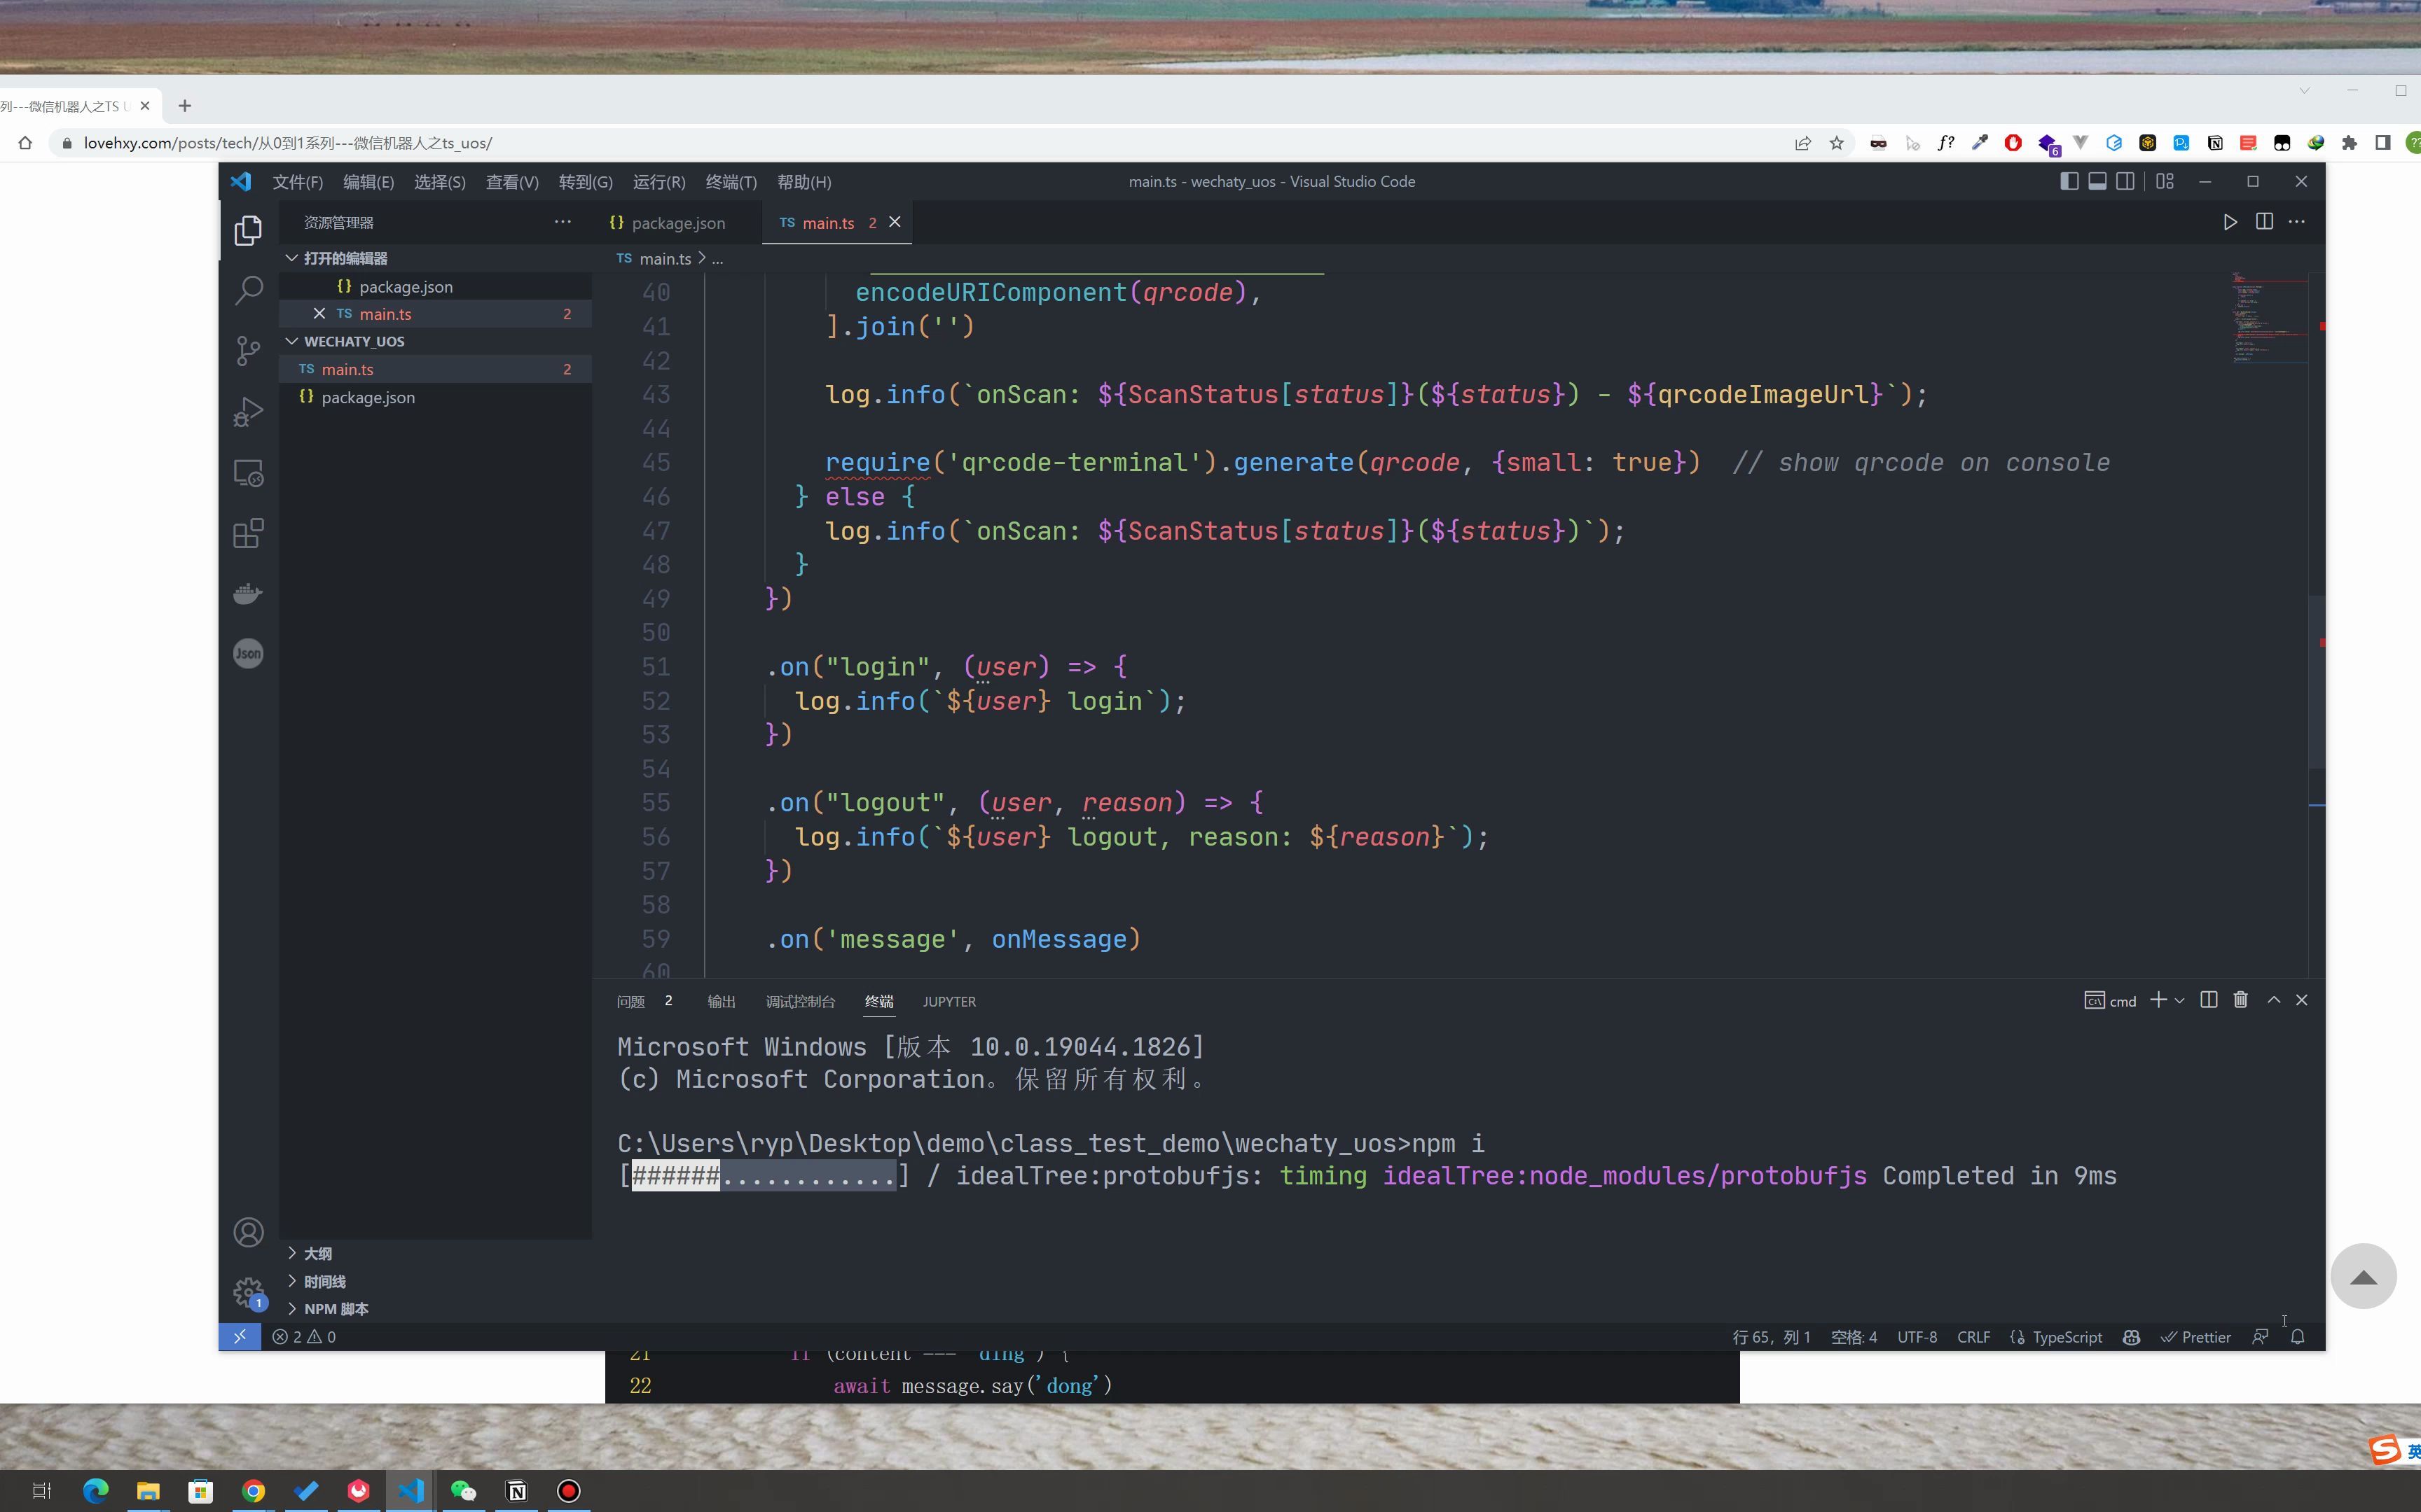
Task: Open the Search view in activity bar
Action: pyautogui.click(x=248, y=291)
